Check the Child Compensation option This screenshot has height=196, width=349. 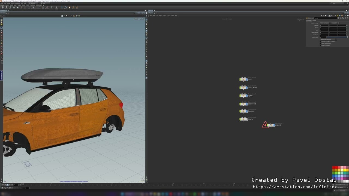(x=320, y=44)
